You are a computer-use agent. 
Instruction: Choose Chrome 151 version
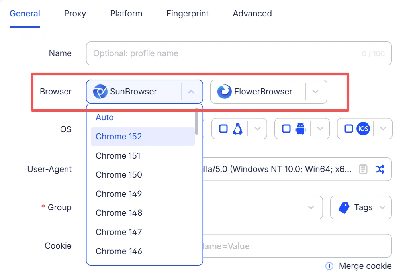click(143, 156)
